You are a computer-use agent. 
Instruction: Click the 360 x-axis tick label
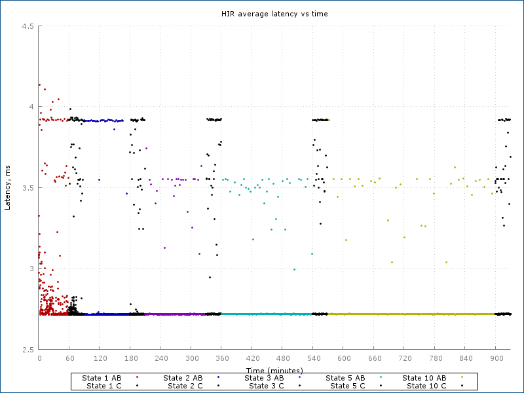click(x=222, y=358)
